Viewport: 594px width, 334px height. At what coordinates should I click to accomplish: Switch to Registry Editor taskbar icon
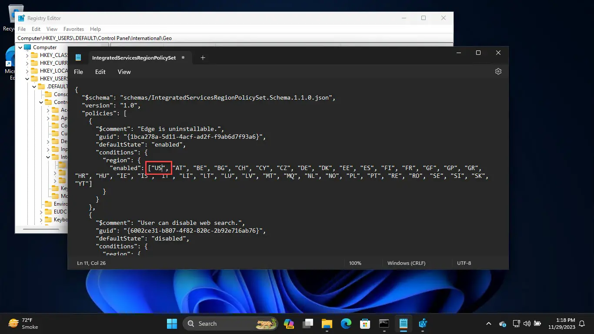pos(422,324)
